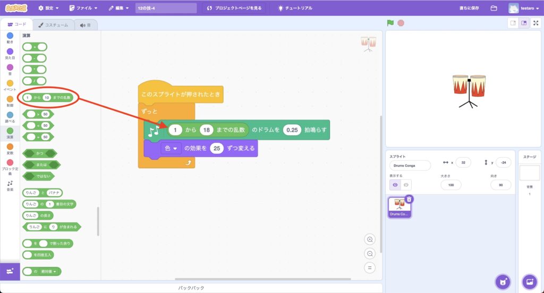The height and width of the screenshot is (293, 544).
Task: Open the ファイル file menu
Action: [x=83, y=8]
